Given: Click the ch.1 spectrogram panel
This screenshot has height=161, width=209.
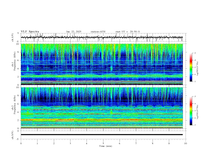Looking at the screenshot, I should pos(102,64).
